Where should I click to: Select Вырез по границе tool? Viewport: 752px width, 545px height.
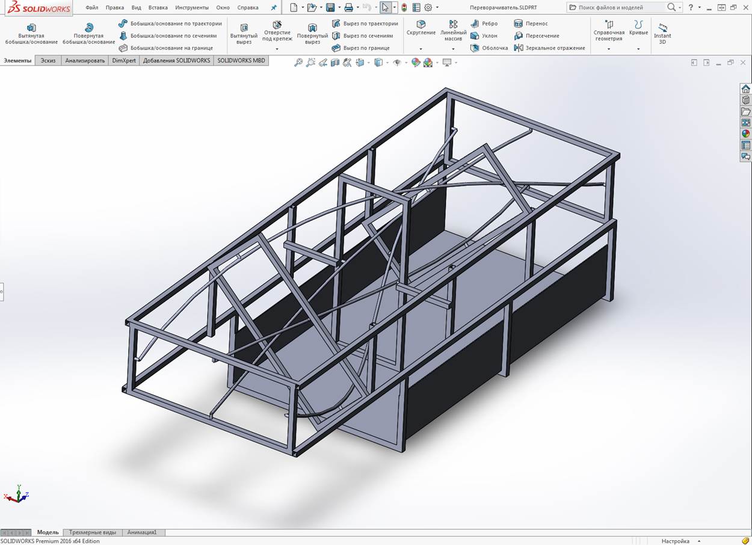pos(361,48)
